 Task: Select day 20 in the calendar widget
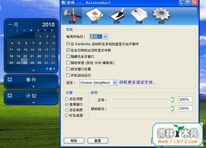tap(25, 56)
